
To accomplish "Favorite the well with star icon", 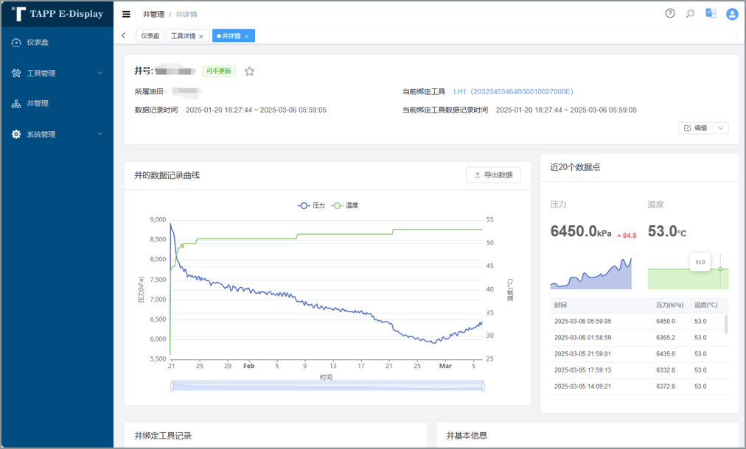I will pyautogui.click(x=249, y=71).
